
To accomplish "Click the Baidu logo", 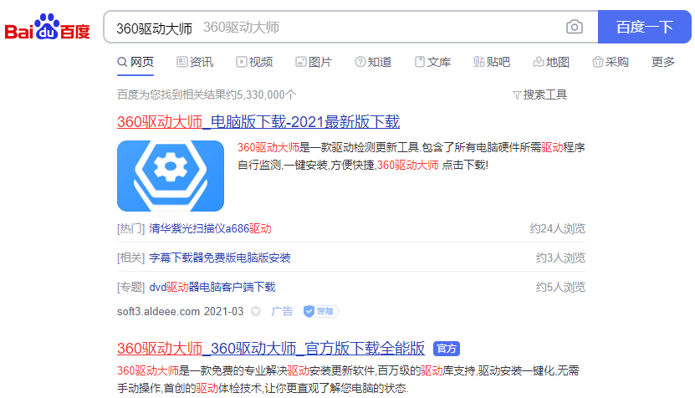I will [x=48, y=27].
